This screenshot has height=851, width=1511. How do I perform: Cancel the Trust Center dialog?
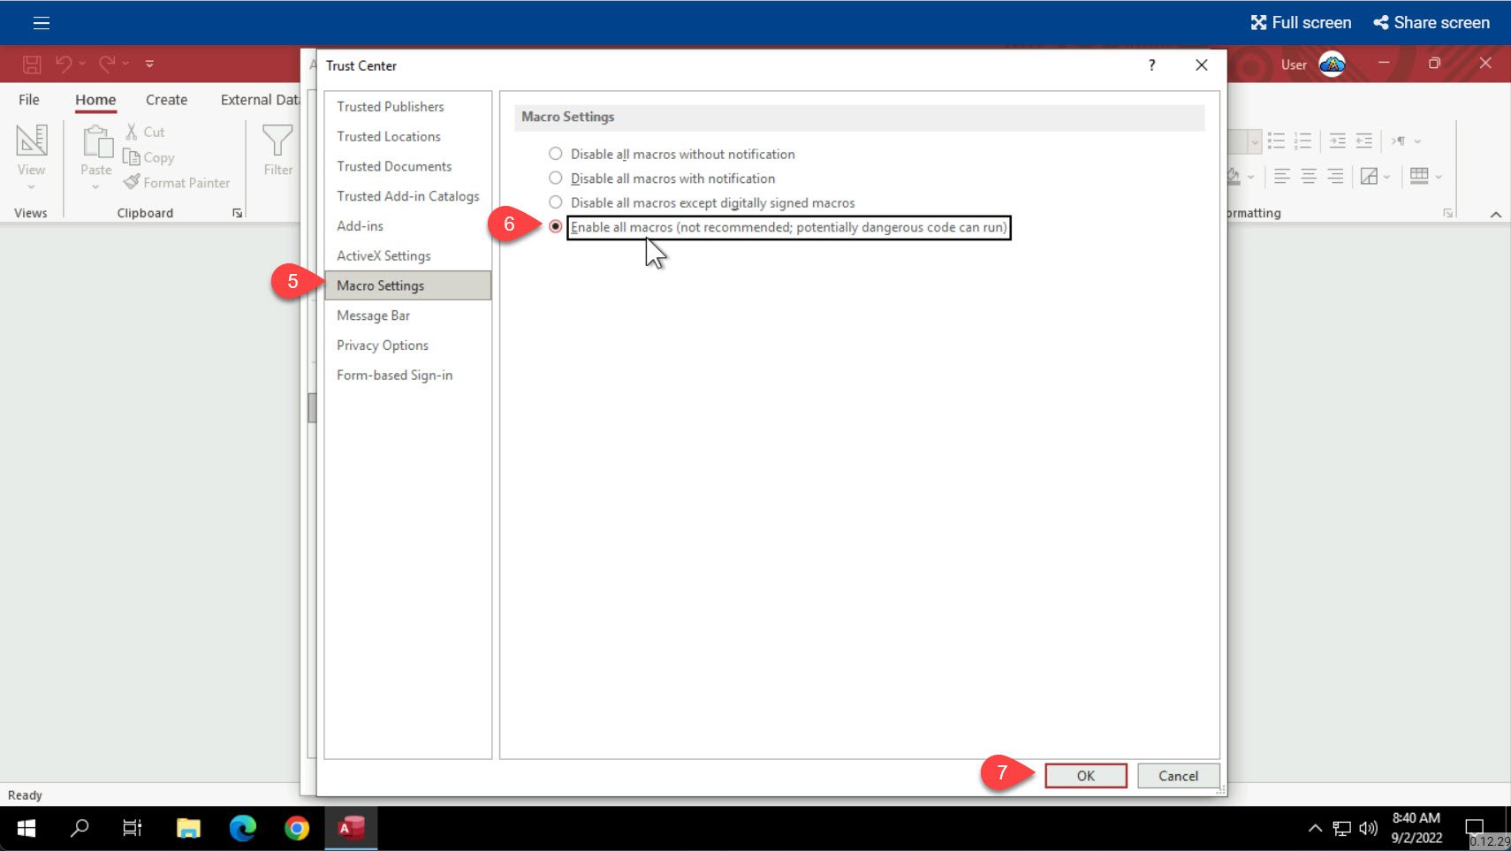1177,775
